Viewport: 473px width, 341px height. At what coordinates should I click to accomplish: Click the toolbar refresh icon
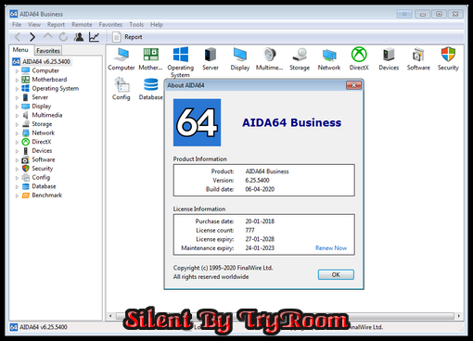(x=63, y=37)
